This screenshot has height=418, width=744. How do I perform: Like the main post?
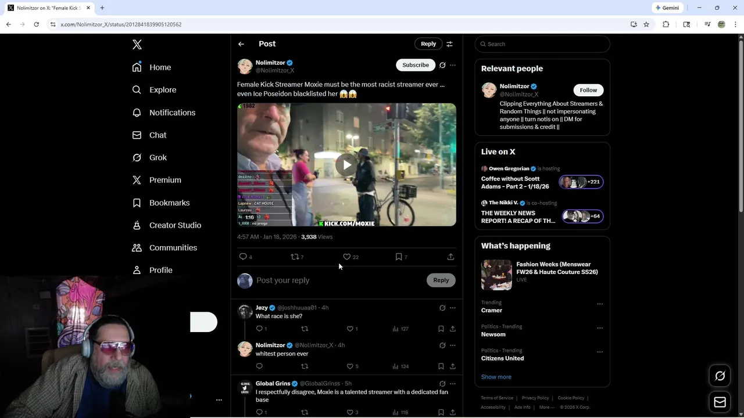coord(347,257)
